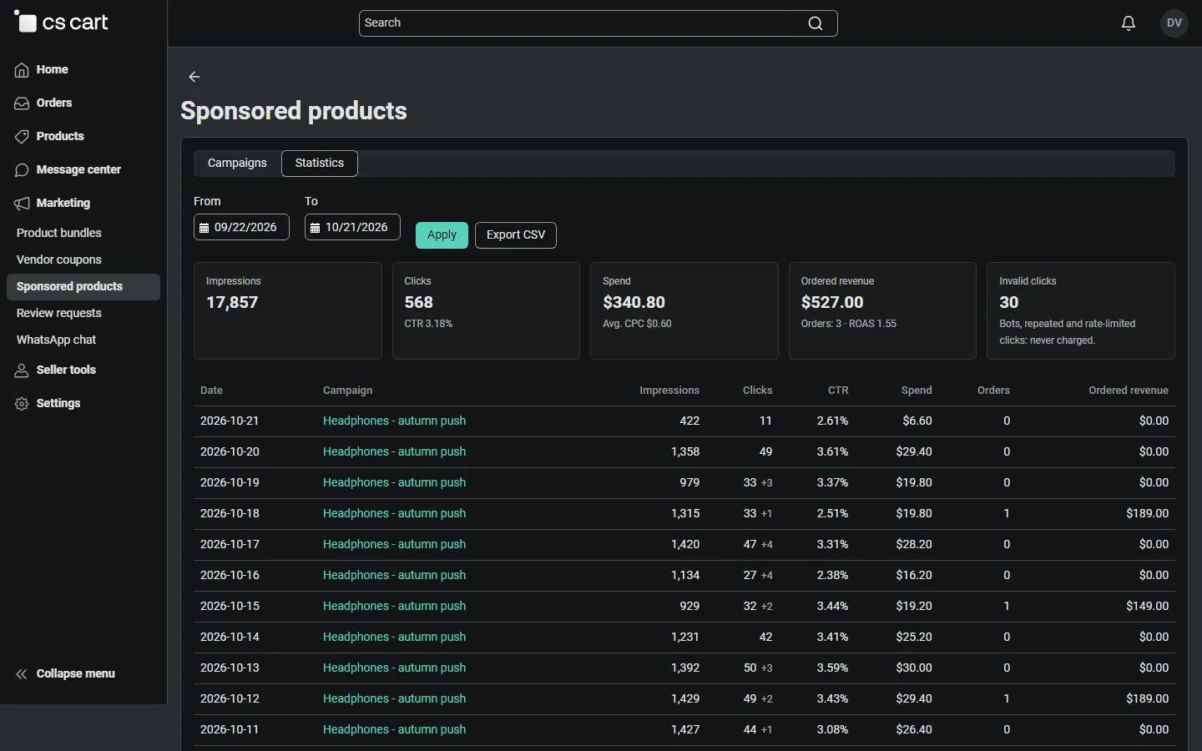Click the From date calendar icon
Viewport: 1202px width, 751px height.
click(204, 228)
